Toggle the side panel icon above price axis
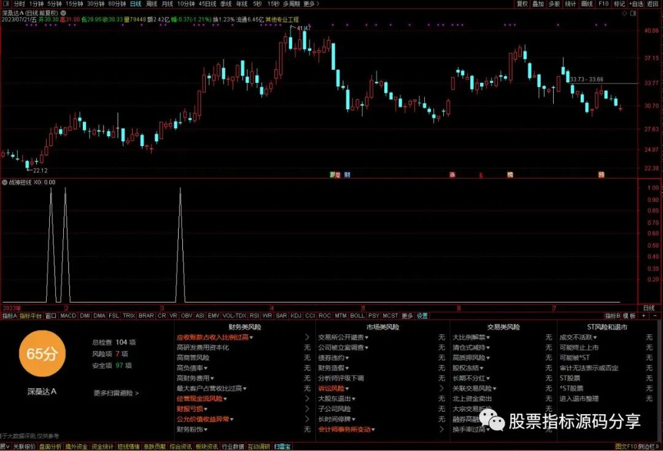 pyautogui.click(x=634, y=13)
